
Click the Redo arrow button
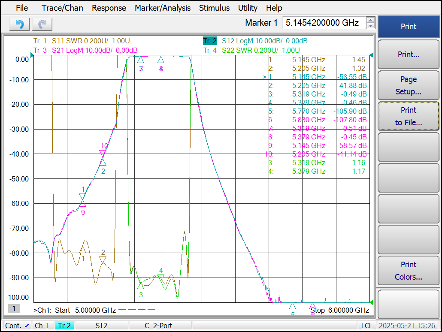click(x=42, y=24)
